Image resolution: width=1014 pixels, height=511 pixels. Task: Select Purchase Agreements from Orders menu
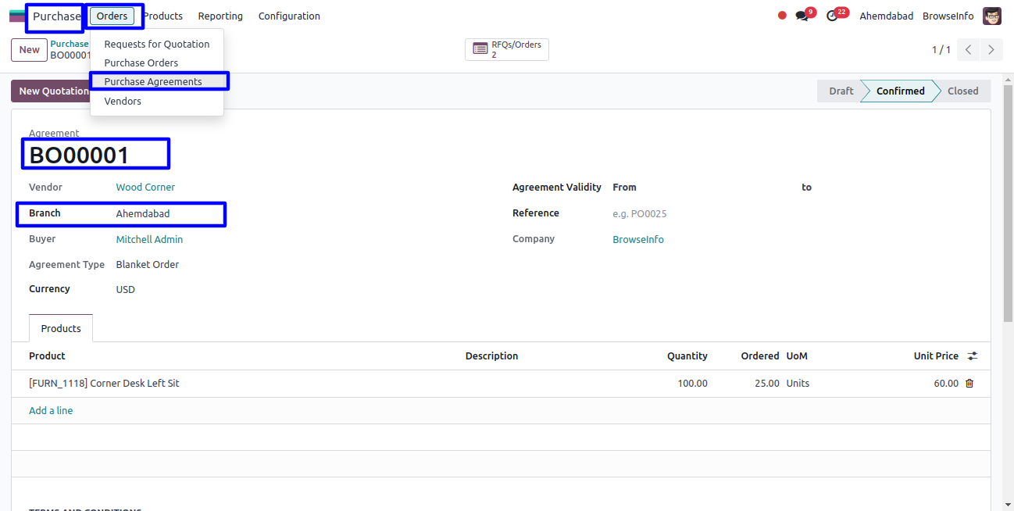153,82
